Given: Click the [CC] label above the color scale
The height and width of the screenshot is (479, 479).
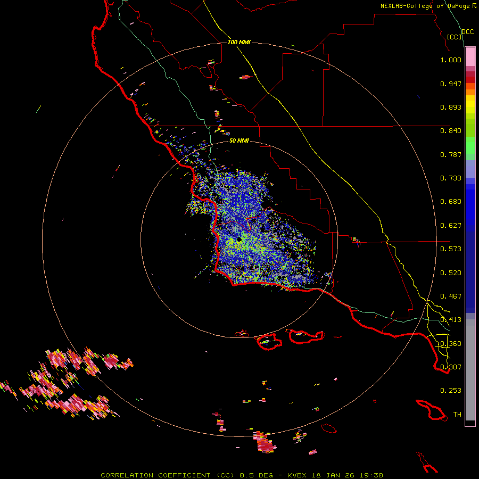Looking at the screenshot, I should click(x=454, y=37).
